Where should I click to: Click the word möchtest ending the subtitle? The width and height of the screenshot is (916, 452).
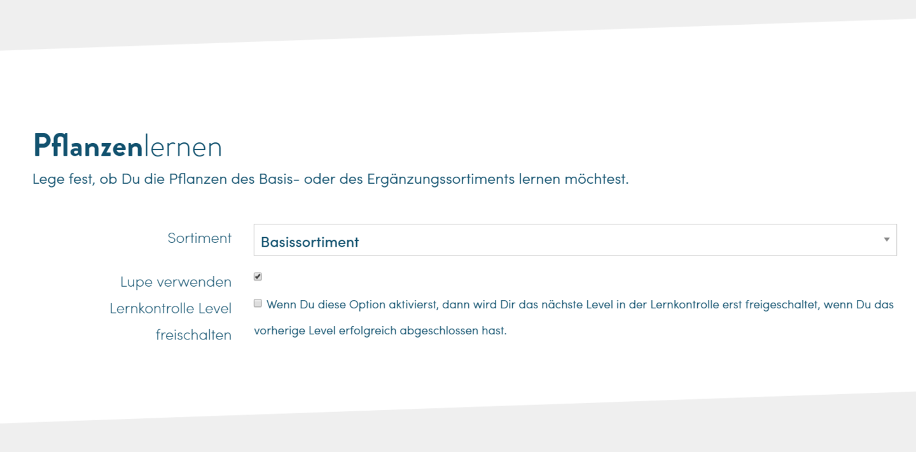coord(596,179)
